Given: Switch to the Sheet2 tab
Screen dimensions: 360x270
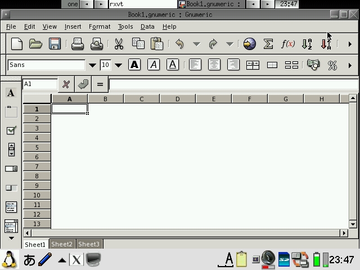Looking at the screenshot, I should click(x=62, y=244).
